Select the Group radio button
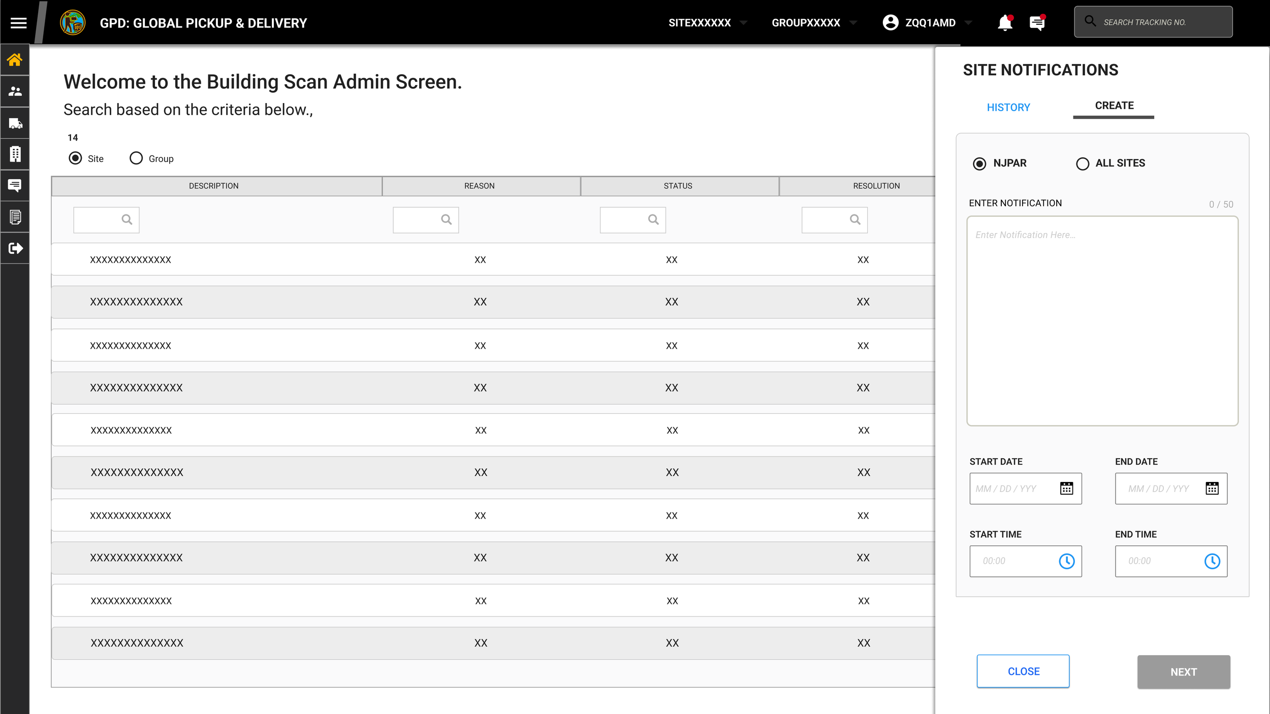 [x=136, y=158]
